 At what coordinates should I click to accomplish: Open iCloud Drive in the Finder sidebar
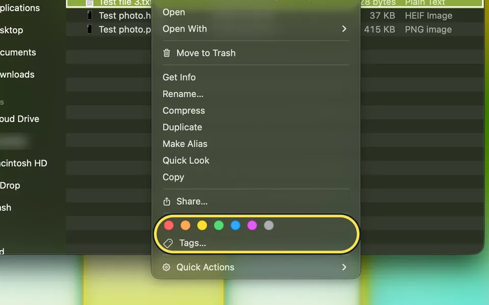coord(20,119)
